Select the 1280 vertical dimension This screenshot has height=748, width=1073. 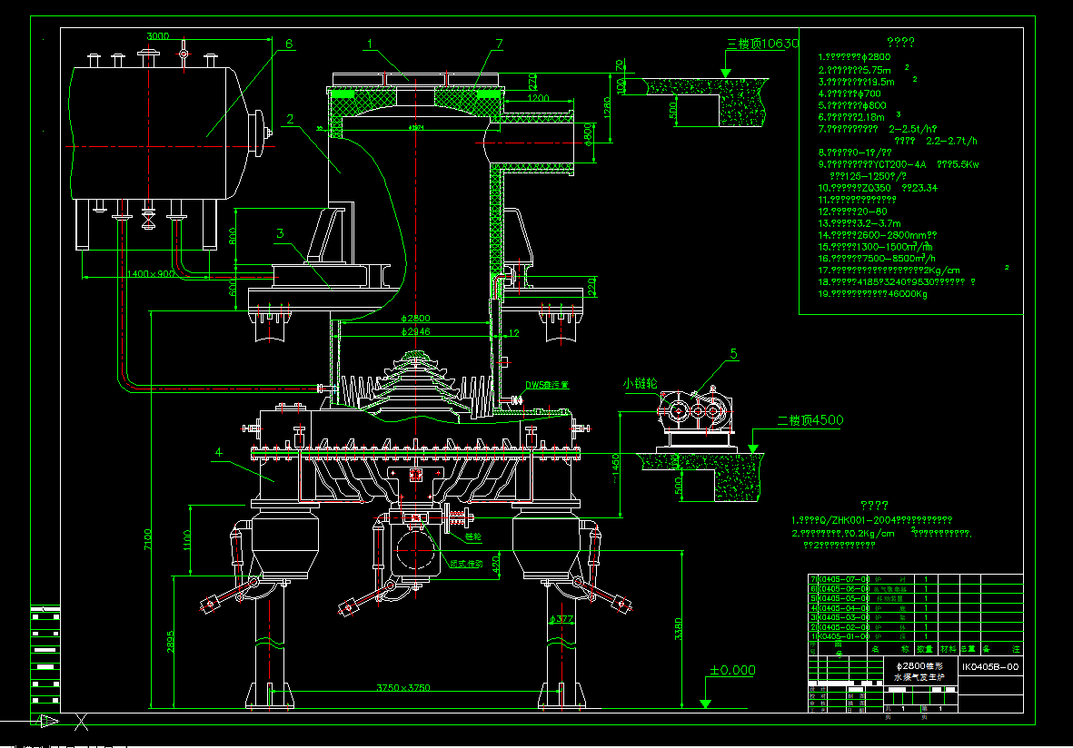coord(607,108)
